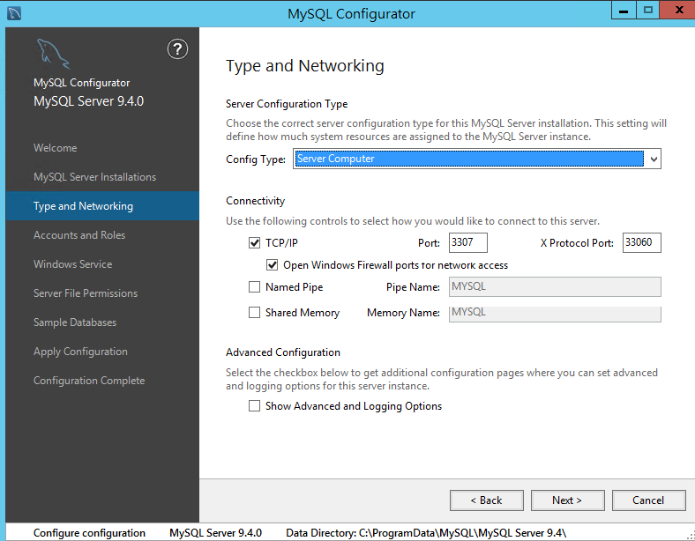This screenshot has width=695, height=541.
Task: Click the 'Type and Networking' page heading
Action: click(x=305, y=66)
